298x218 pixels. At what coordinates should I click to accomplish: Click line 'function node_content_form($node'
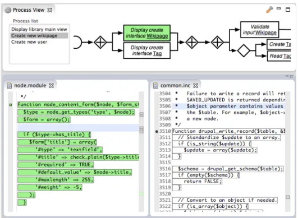(x=79, y=105)
